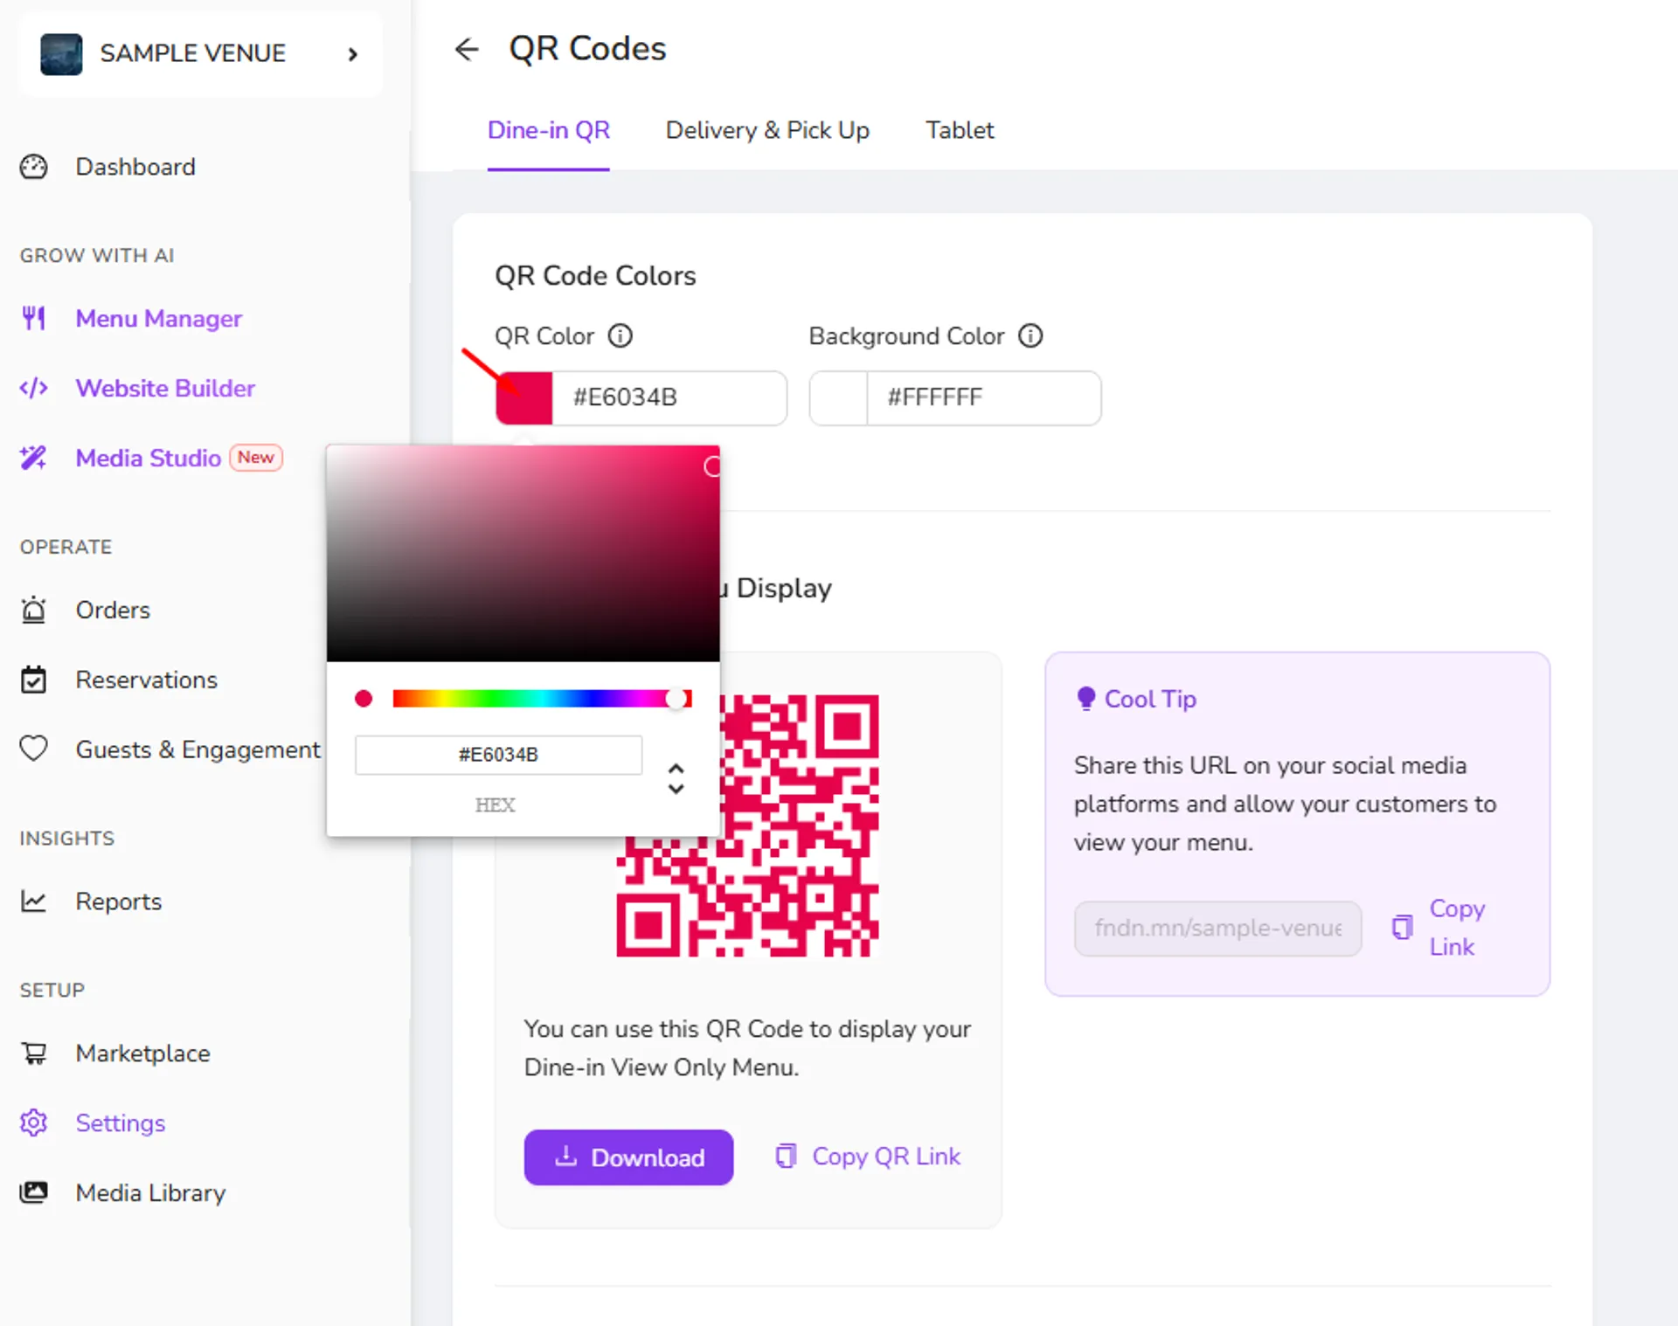Open Media Studio in the sidebar
The image size is (1678, 1326).
pyautogui.click(x=149, y=458)
